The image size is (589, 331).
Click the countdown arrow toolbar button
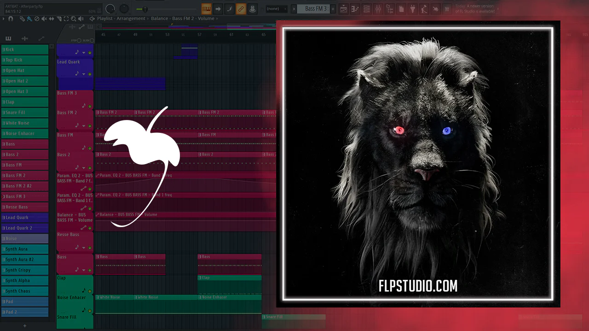[218, 9]
